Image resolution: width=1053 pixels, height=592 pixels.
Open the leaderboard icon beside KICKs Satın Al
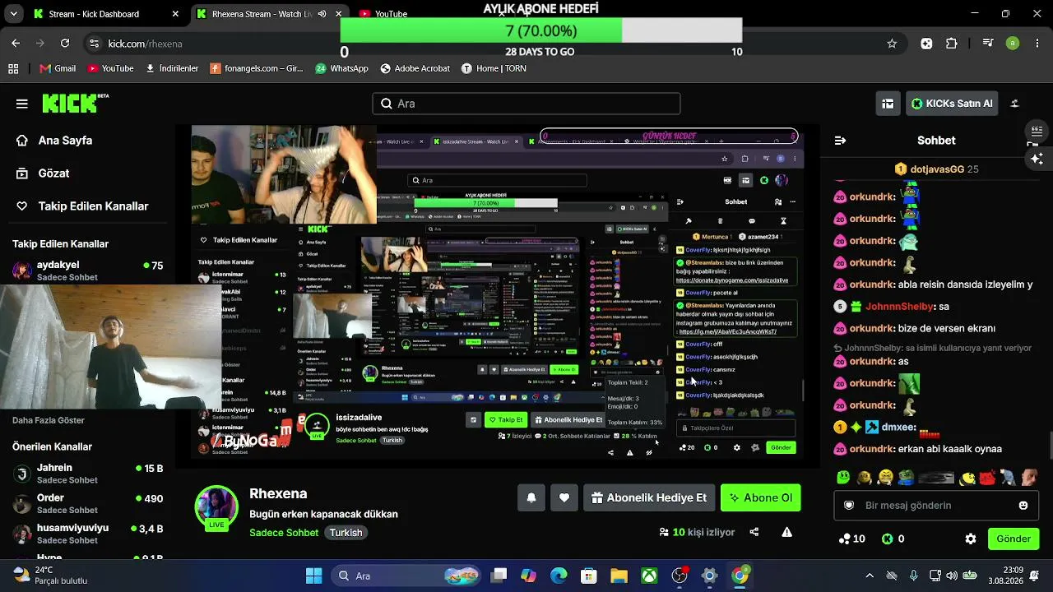click(888, 104)
